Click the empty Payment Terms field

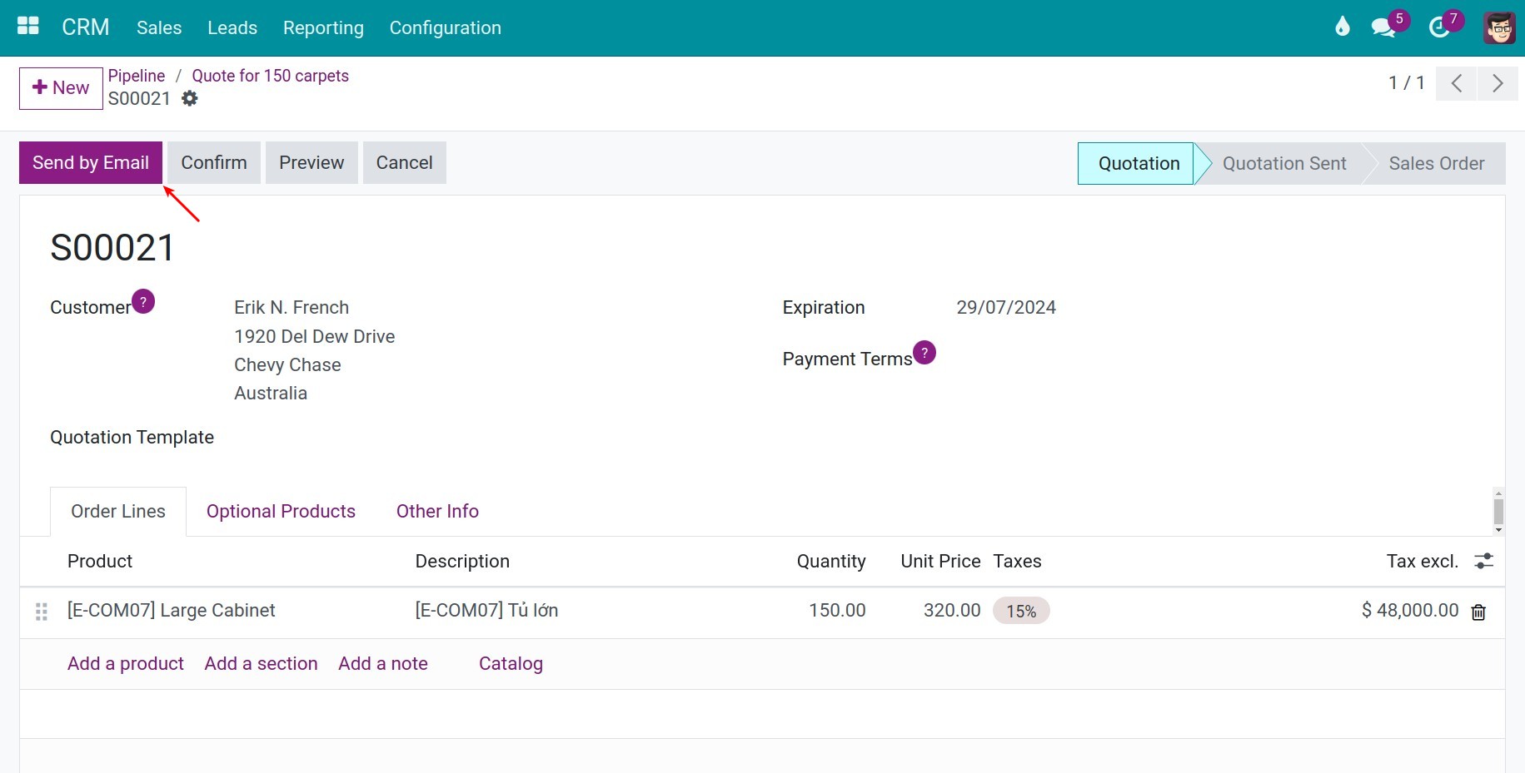pos(1216,359)
